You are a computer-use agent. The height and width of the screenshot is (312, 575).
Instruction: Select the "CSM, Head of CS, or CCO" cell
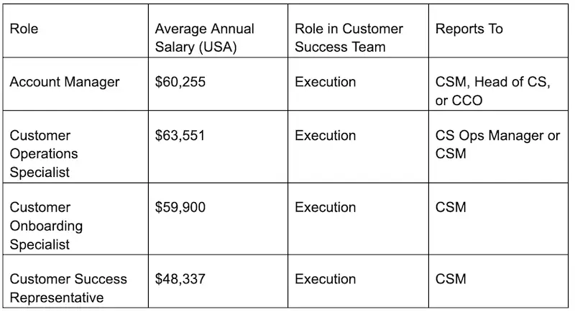point(493,91)
